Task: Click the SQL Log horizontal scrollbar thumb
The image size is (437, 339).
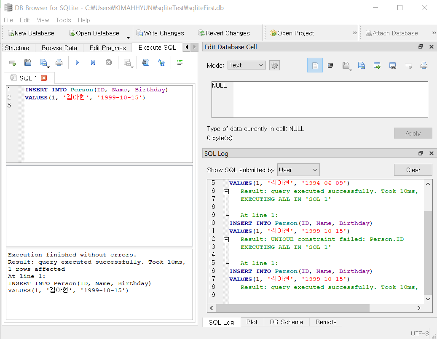Action: (292, 308)
